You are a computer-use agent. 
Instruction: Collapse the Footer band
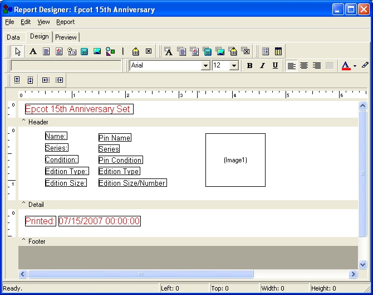23,240
